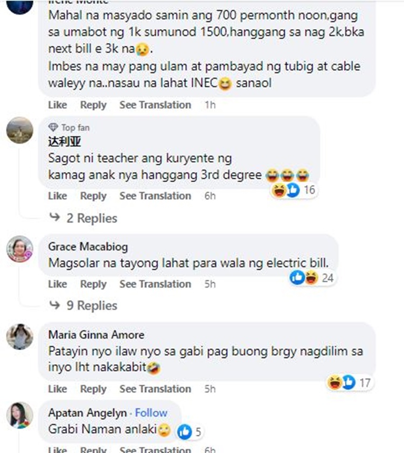The height and width of the screenshot is (453, 404).
Task: Like Maria Ginna Amore's comment
Action: [x=58, y=389]
